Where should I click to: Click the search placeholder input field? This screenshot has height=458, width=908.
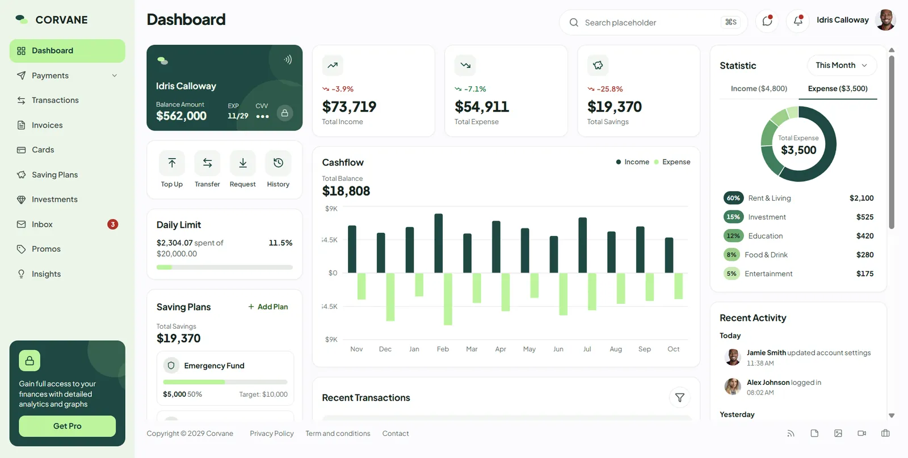tap(653, 22)
